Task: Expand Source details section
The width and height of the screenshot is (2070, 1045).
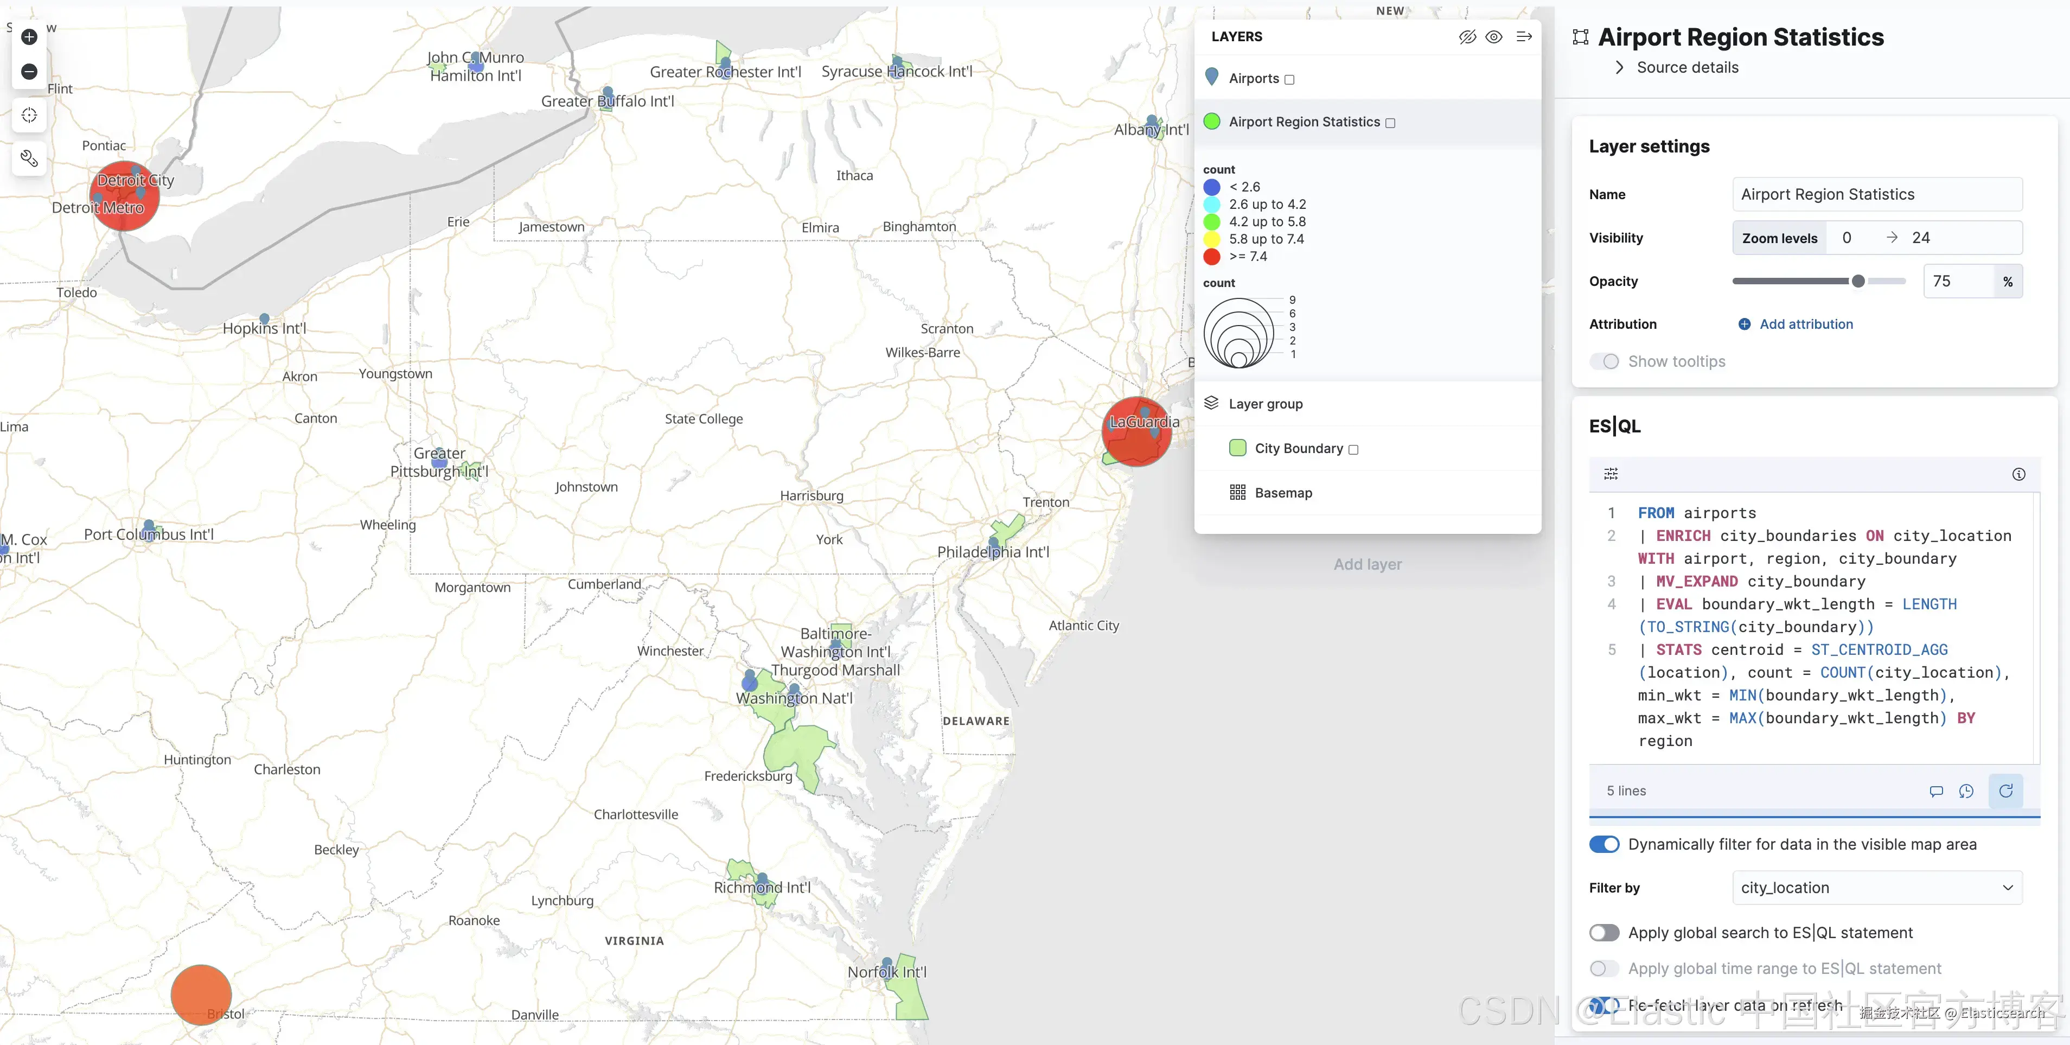Action: click(1686, 67)
